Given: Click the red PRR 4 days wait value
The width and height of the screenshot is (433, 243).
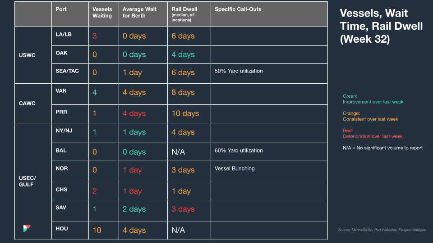Looking at the screenshot, I should (x=134, y=113).
